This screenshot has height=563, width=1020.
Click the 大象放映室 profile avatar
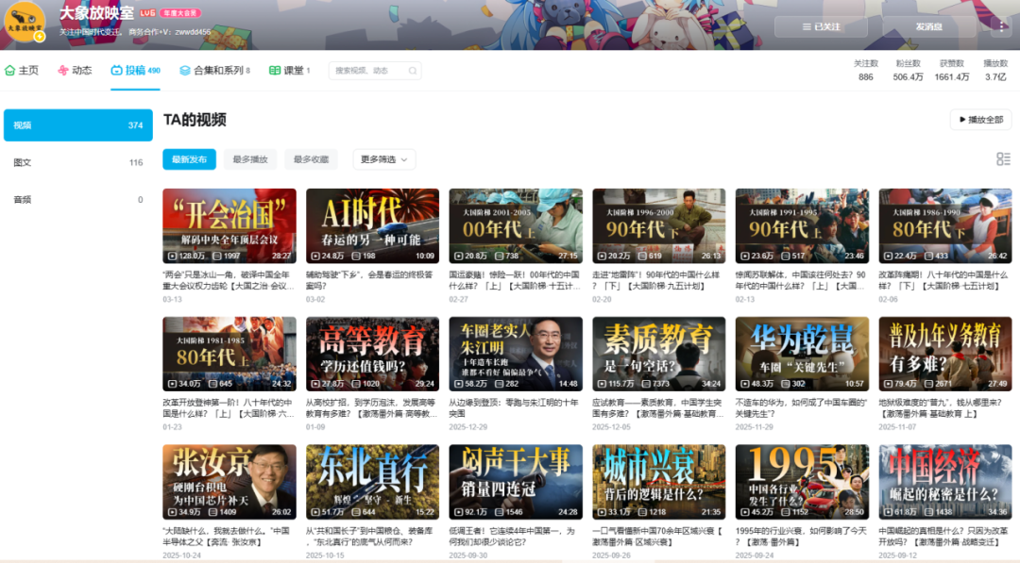point(23,19)
